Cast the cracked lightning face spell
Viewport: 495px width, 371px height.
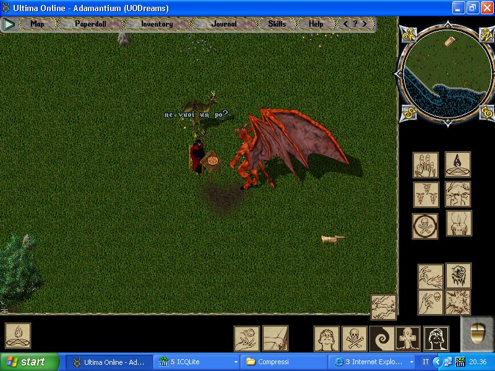coord(458,194)
